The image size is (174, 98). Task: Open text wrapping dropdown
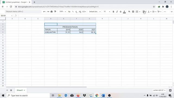(154, 11)
